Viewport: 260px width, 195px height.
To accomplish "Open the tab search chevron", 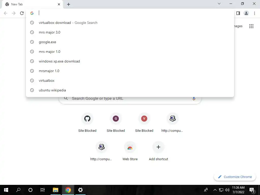I will point(219,4).
